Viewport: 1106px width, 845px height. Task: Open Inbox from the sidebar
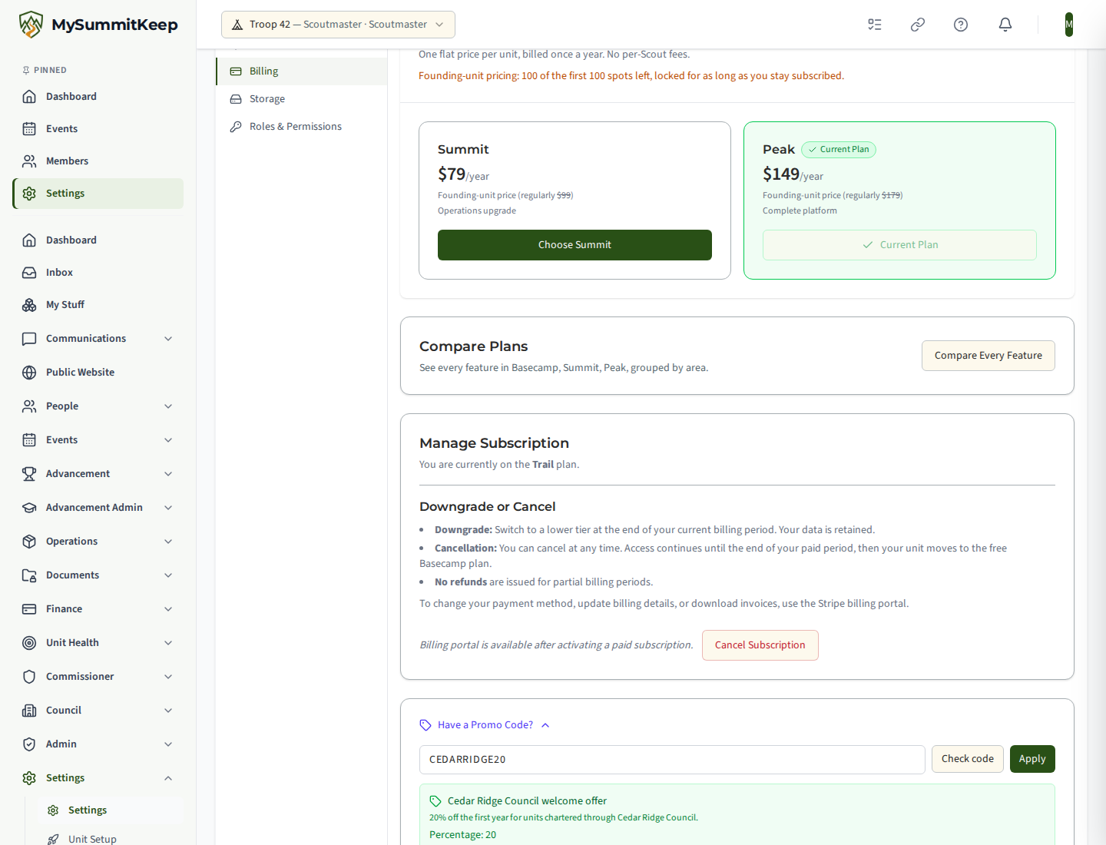[x=98, y=273]
